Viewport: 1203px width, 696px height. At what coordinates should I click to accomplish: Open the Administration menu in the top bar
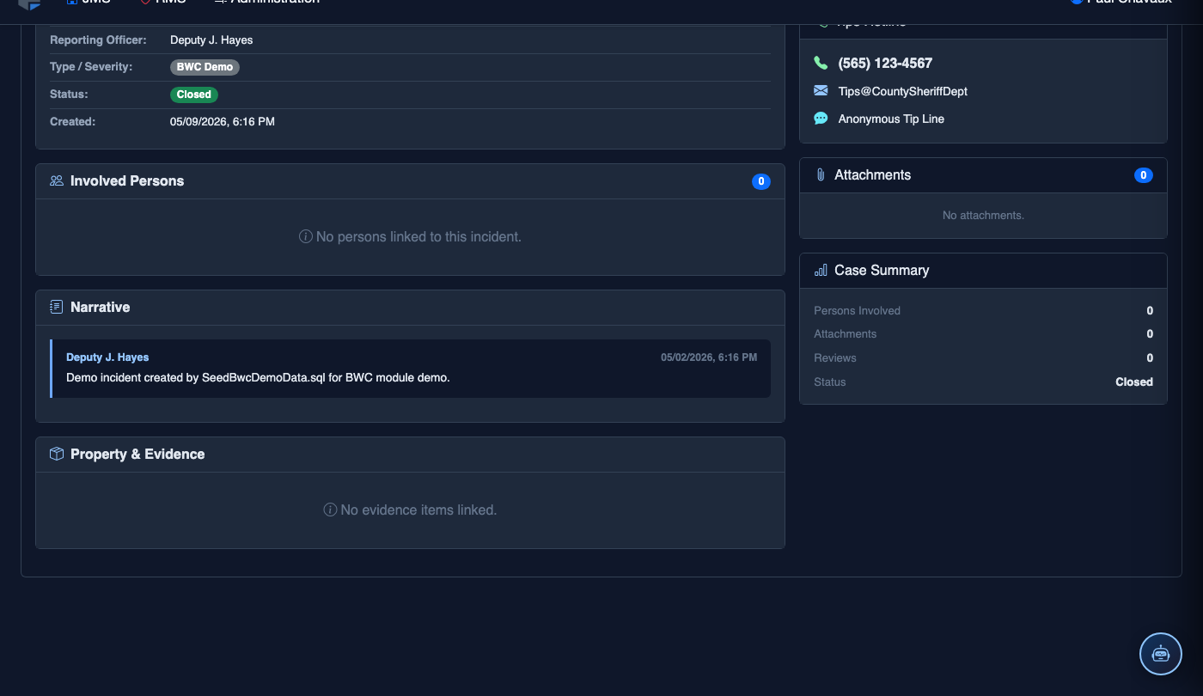click(x=266, y=3)
